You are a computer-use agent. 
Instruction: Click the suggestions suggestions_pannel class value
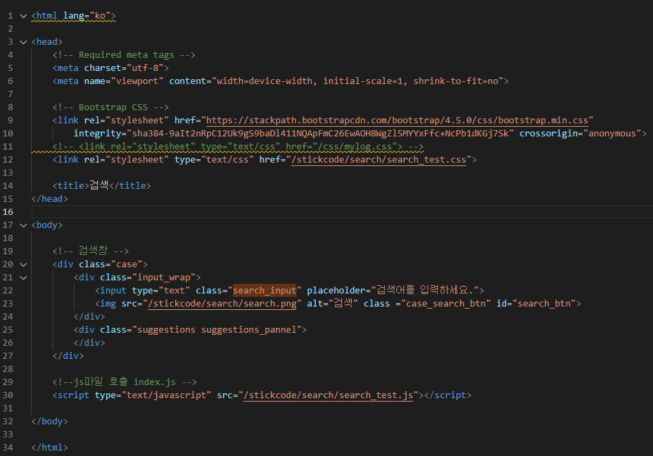click(x=217, y=330)
